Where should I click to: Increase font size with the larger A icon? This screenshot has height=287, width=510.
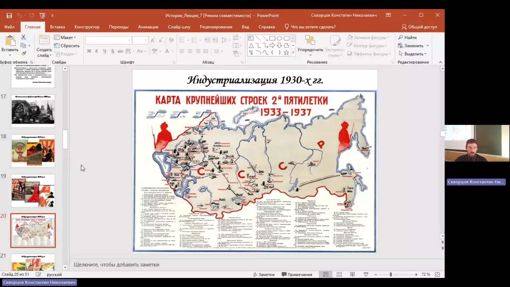(153, 40)
